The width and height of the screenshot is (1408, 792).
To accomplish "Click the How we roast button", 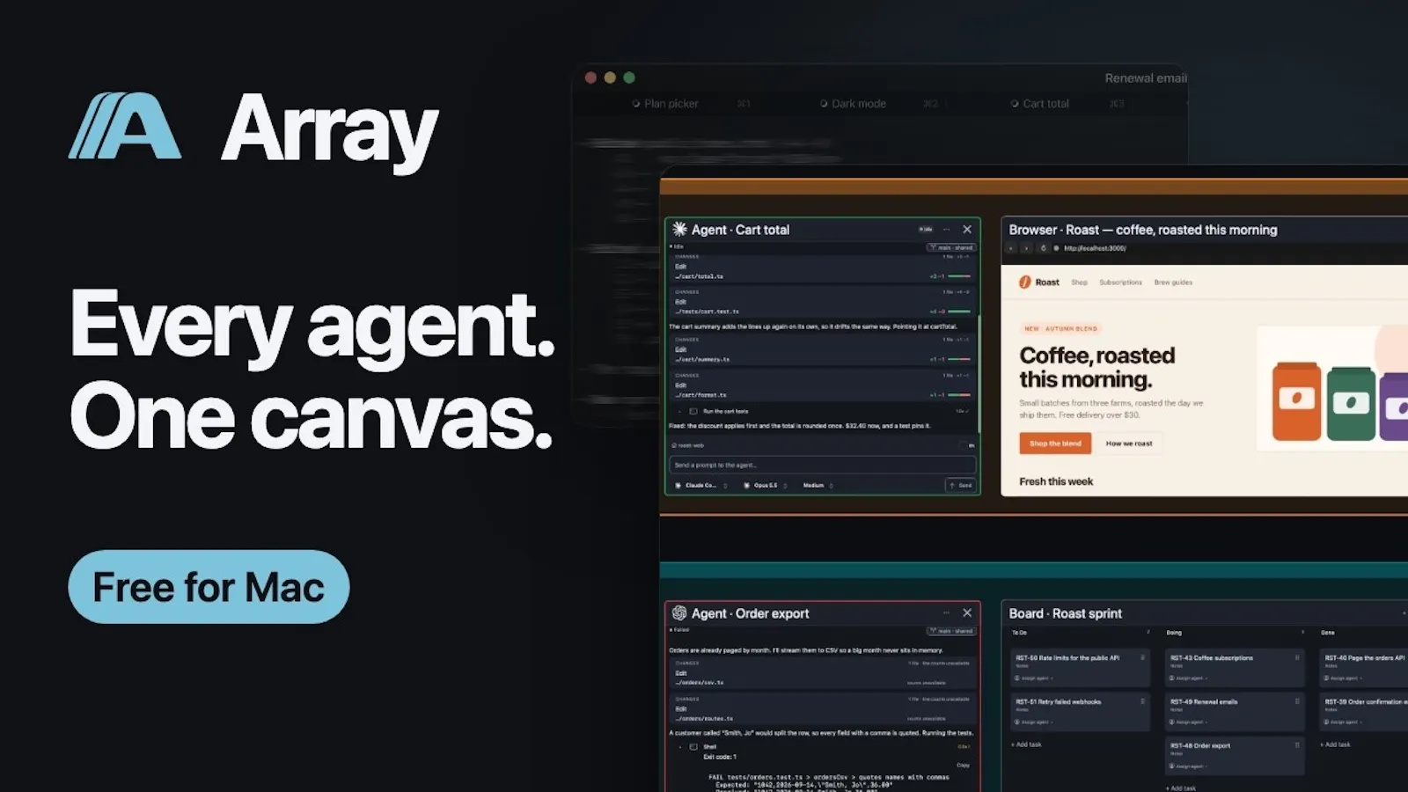I will [x=1129, y=444].
